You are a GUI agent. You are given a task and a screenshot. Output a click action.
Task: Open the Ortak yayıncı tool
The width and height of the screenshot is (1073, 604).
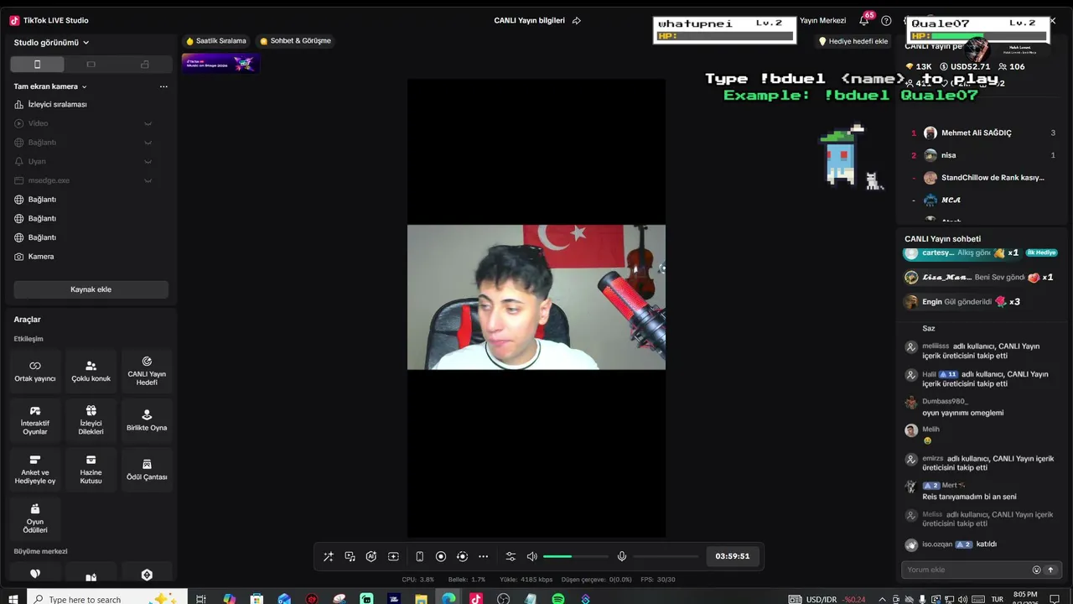click(35, 372)
